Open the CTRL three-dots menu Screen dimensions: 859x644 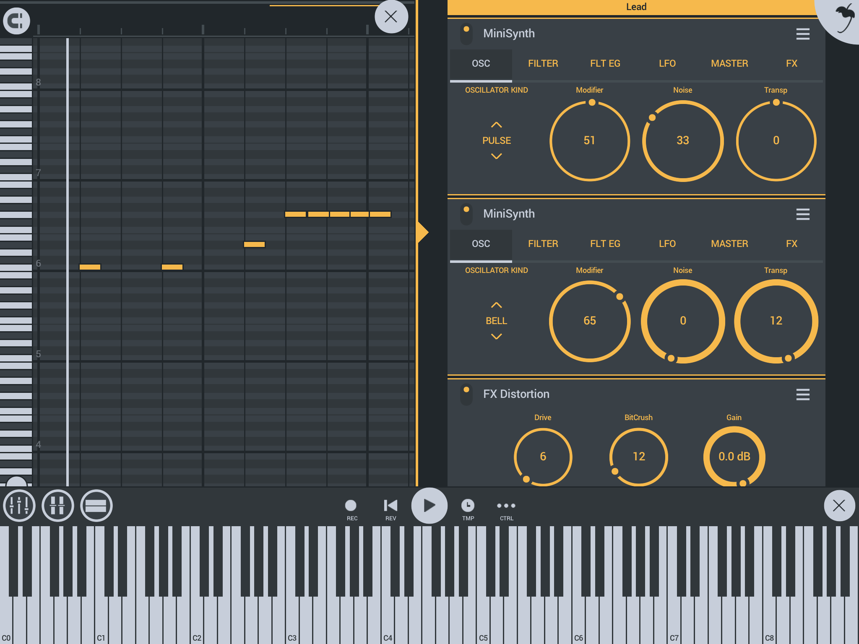[506, 509]
